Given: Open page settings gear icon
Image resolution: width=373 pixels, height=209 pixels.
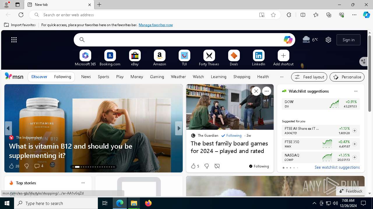Looking at the screenshot, I should tap(328, 40).
